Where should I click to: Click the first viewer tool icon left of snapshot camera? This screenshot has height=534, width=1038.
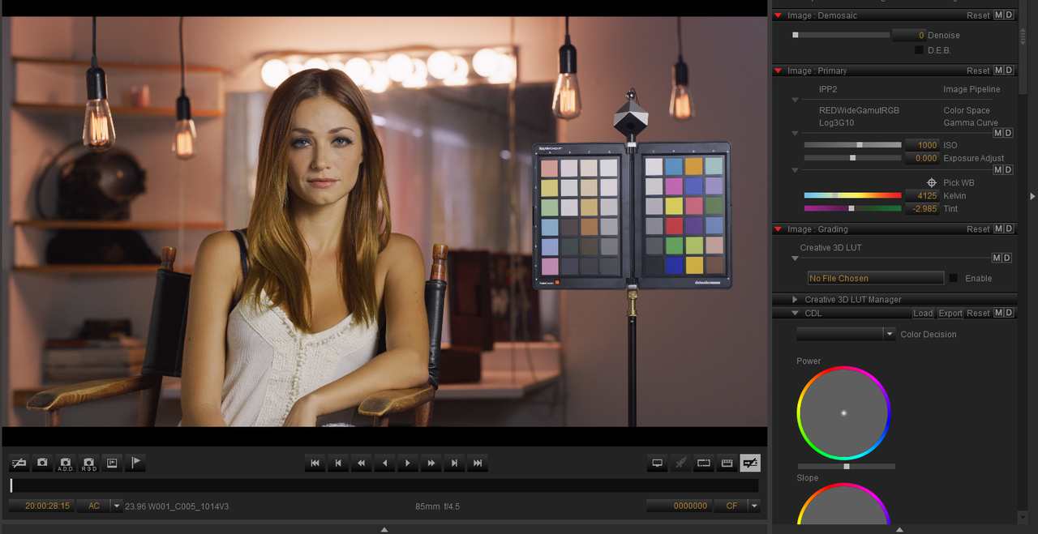(19, 463)
